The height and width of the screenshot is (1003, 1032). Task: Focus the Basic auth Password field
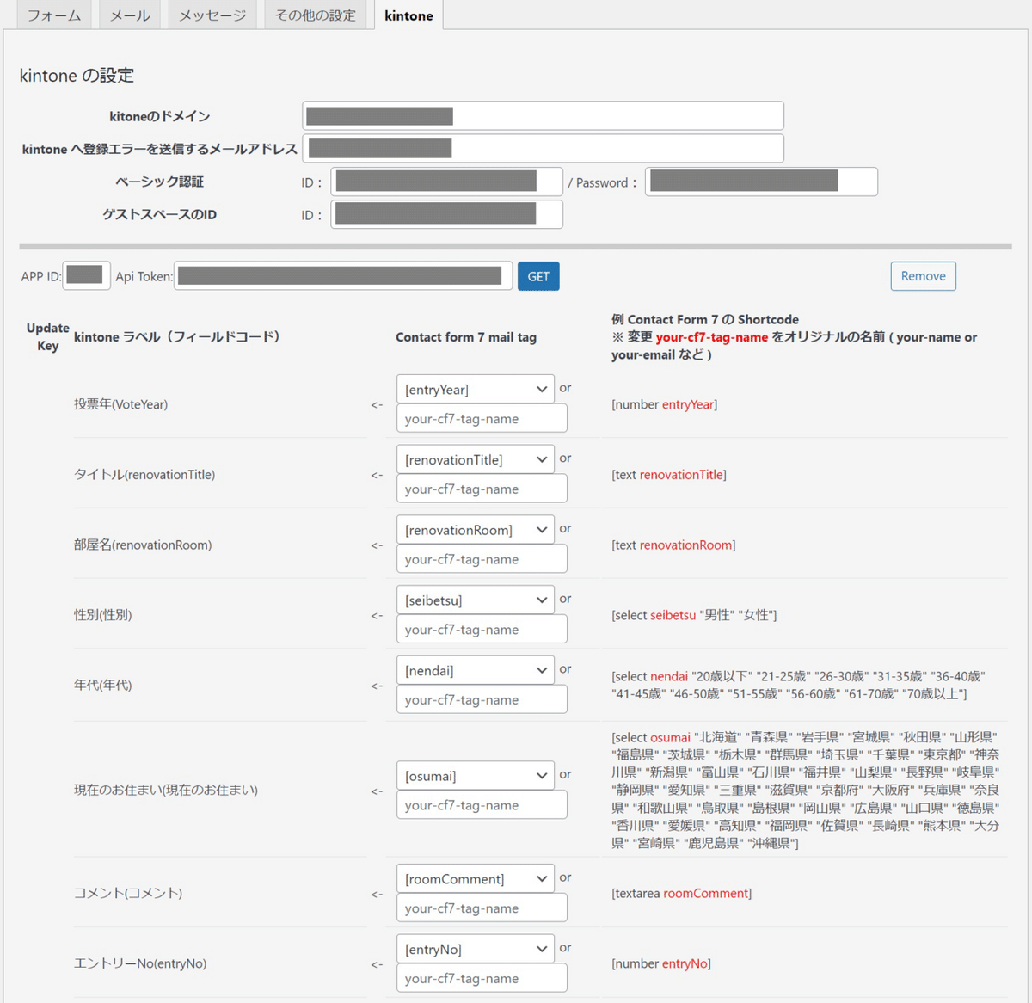(761, 182)
